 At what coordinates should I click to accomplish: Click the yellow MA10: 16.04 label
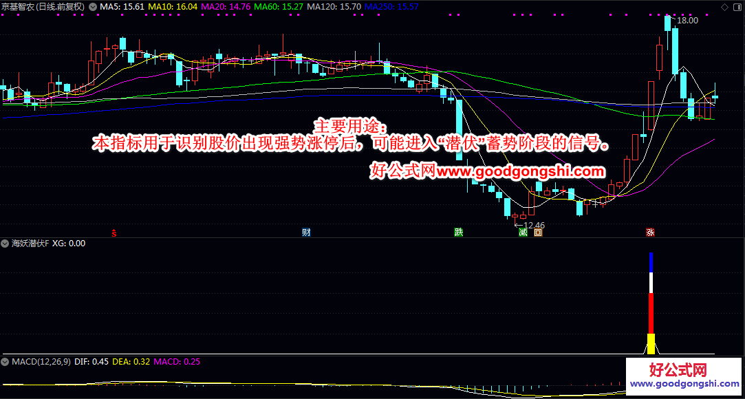[173, 7]
